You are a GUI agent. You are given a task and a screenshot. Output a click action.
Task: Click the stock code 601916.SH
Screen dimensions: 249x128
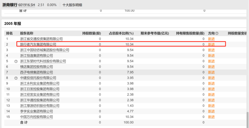click(x=27, y=5)
